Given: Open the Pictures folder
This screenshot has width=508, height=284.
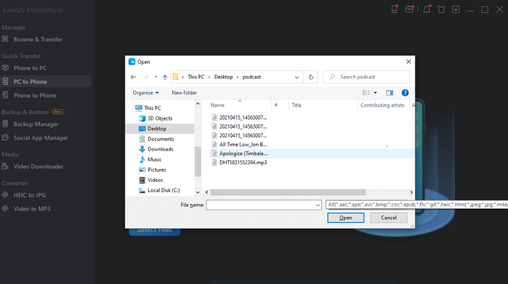Looking at the screenshot, I should point(152,170).
